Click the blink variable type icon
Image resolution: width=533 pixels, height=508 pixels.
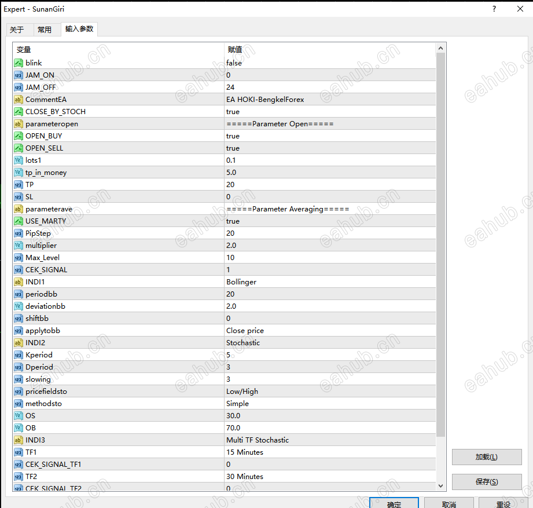pos(19,63)
